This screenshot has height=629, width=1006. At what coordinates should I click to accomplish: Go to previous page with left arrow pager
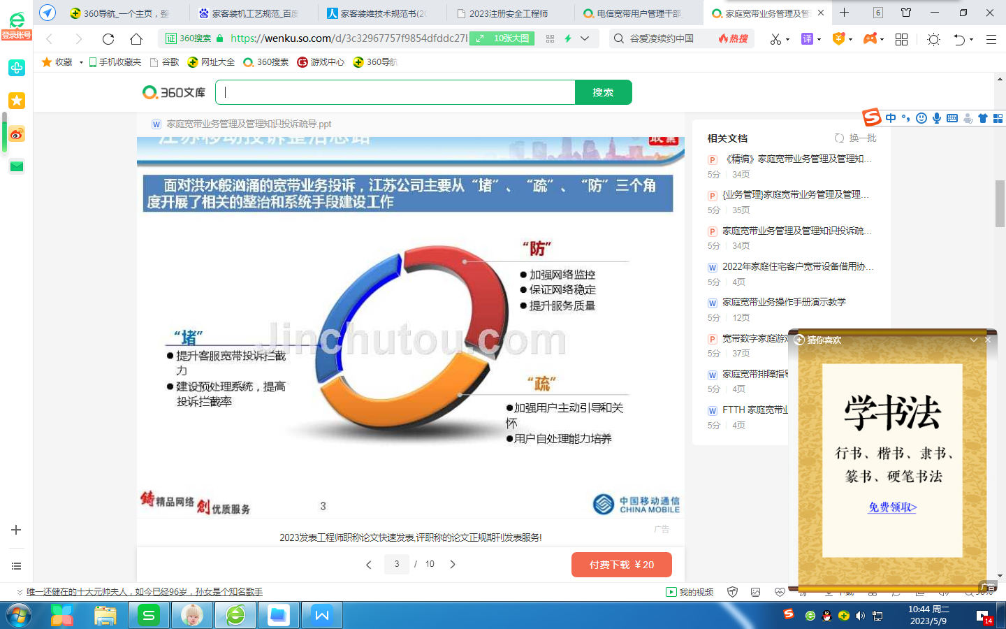pyautogui.click(x=369, y=564)
